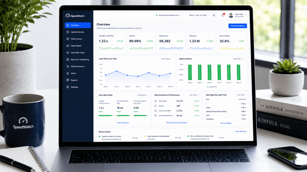Open the View All Pages link

coord(226,123)
